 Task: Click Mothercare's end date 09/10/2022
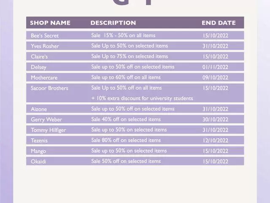pyautogui.click(x=215, y=77)
